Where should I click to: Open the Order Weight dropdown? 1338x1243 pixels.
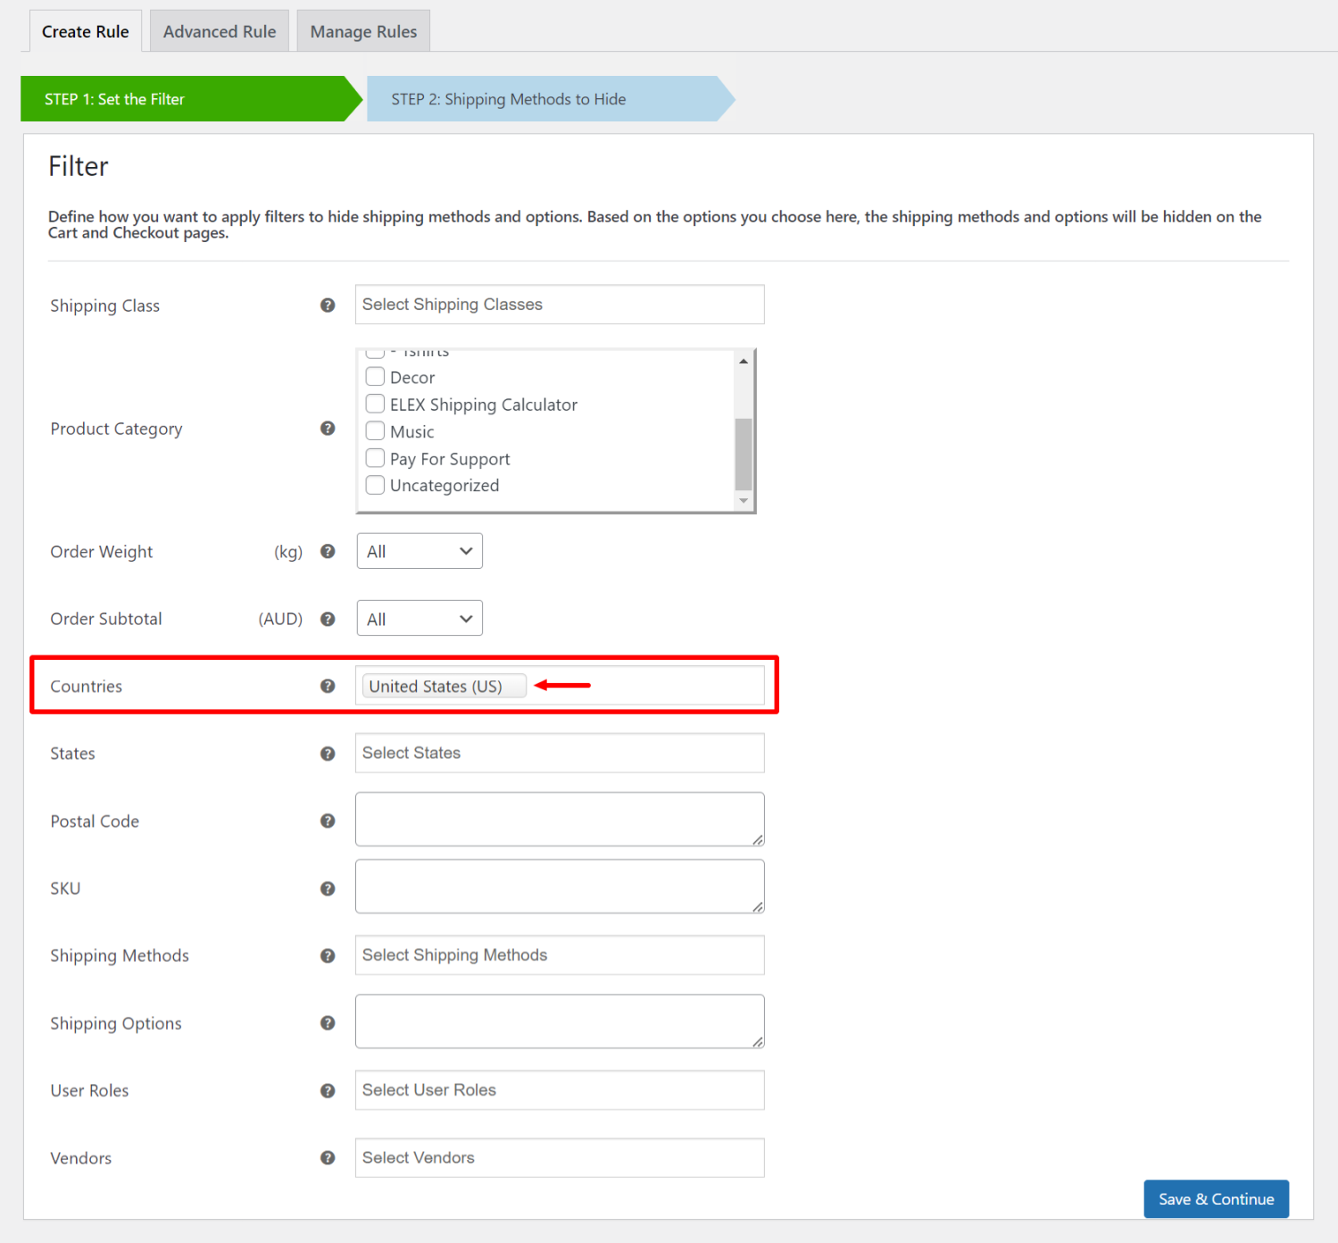click(x=419, y=551)
